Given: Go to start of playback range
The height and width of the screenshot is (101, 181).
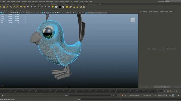Looking at the screenshot, I should pos(165,91).
